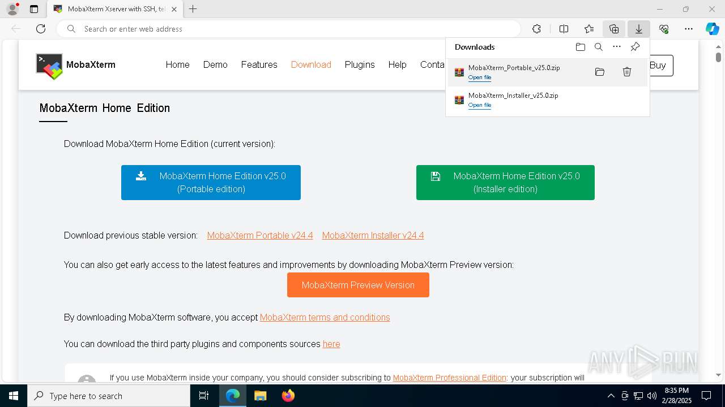Open the Help menu item

pyautogui.click(x=397, y=64)
